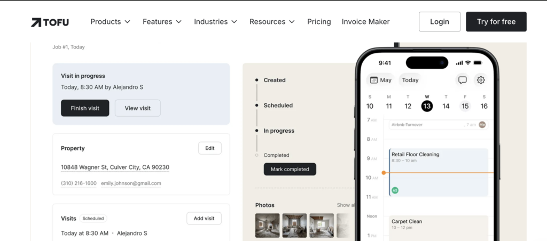Open the chat bubble icon on phone
The image size is (547, 241).
(462, 80)
